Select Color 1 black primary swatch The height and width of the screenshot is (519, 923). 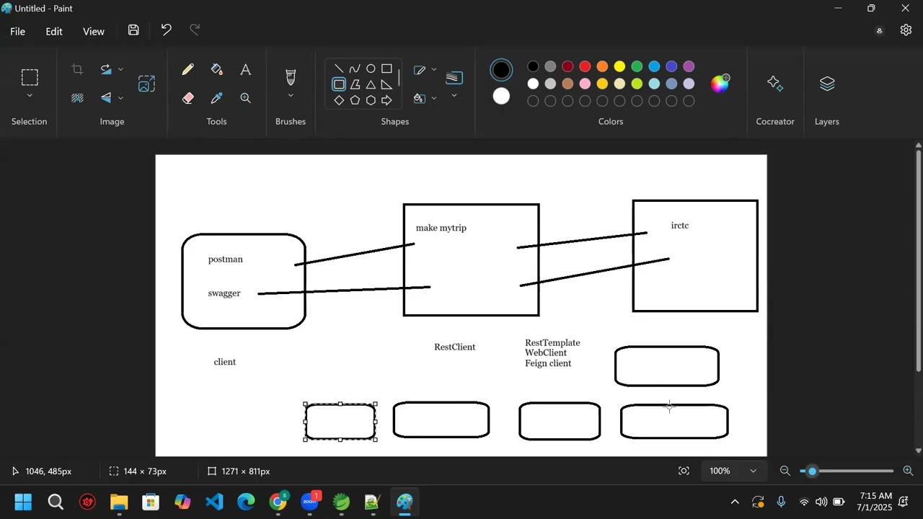click(501, 70)
